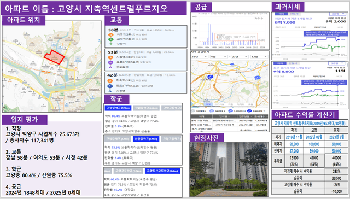Click the apartment site photo under 현장사진

click(x=229, y=169)
